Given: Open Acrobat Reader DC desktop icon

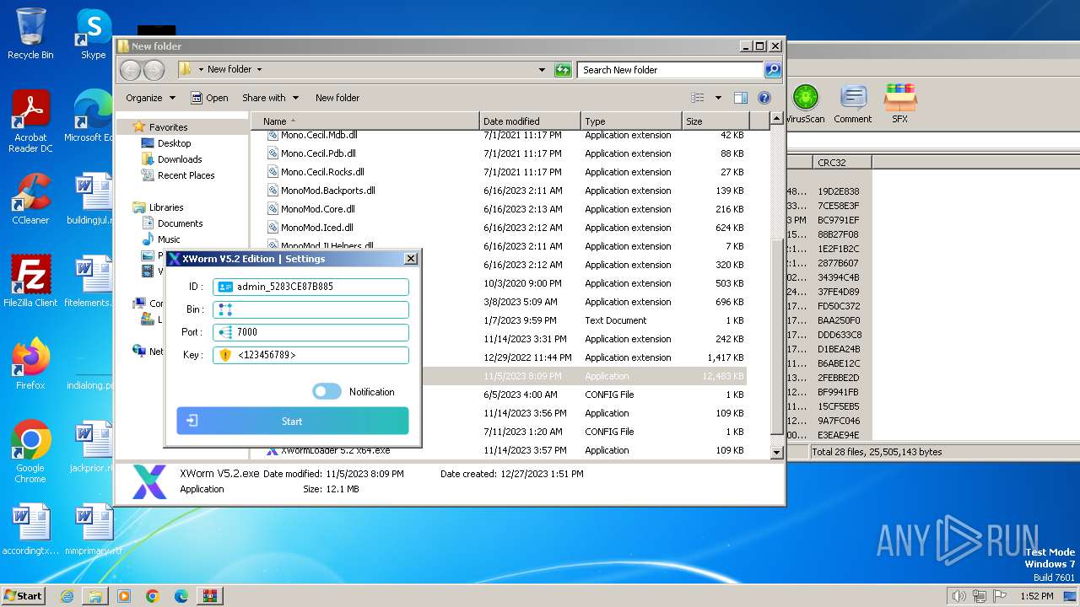Looking at the screenshot, I should tap(30, 121).
